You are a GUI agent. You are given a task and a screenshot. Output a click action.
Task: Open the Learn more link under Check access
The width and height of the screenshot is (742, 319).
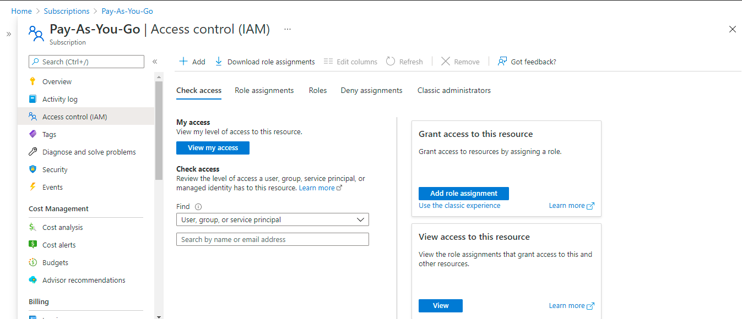(321, 188)
